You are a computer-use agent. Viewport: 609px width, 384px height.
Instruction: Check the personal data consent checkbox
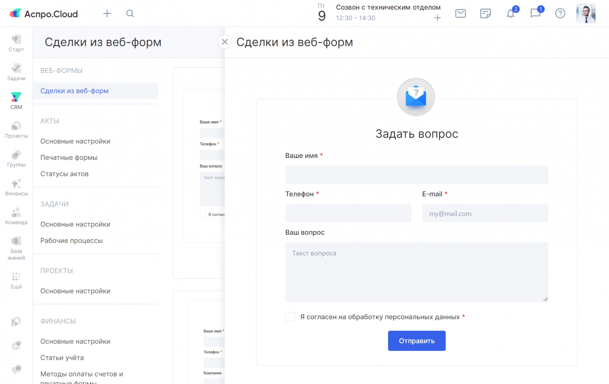pos(290,317)
